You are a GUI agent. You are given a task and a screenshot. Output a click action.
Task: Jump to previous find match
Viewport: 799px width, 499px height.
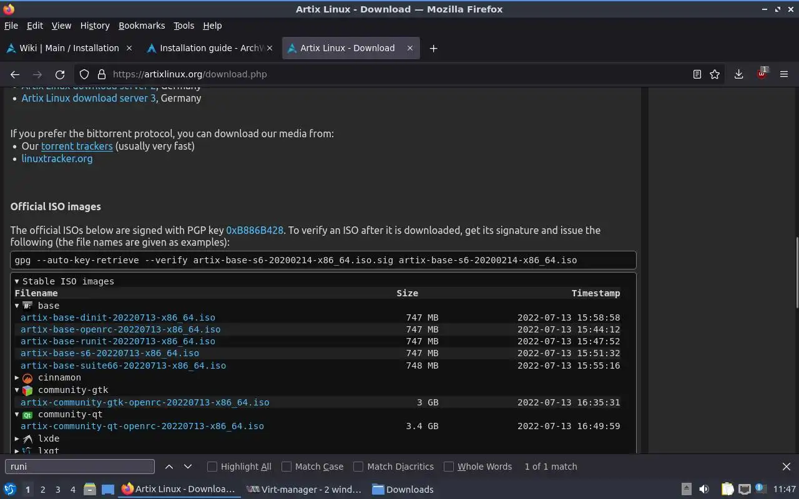[x=169, y=467]
